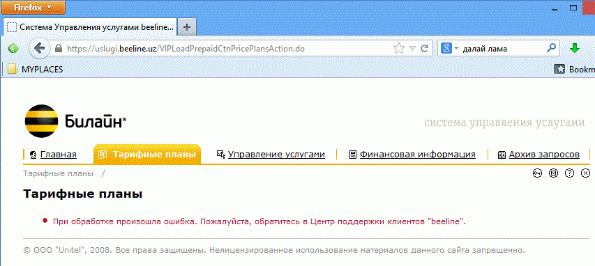Open a new tab with plus button
Viewport: 595px width, 266px height.
[186, 27]
